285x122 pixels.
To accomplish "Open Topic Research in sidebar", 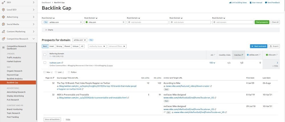I will (13, 113).
